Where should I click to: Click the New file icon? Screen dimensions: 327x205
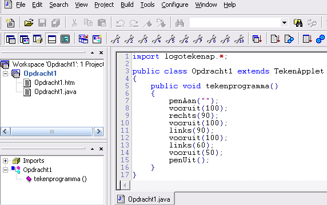pyautogui.click(x=10, y=23)
